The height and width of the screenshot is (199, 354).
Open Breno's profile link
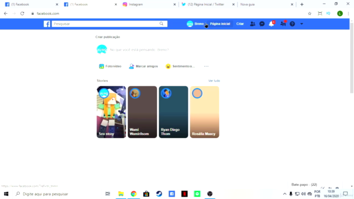point(195,24)
